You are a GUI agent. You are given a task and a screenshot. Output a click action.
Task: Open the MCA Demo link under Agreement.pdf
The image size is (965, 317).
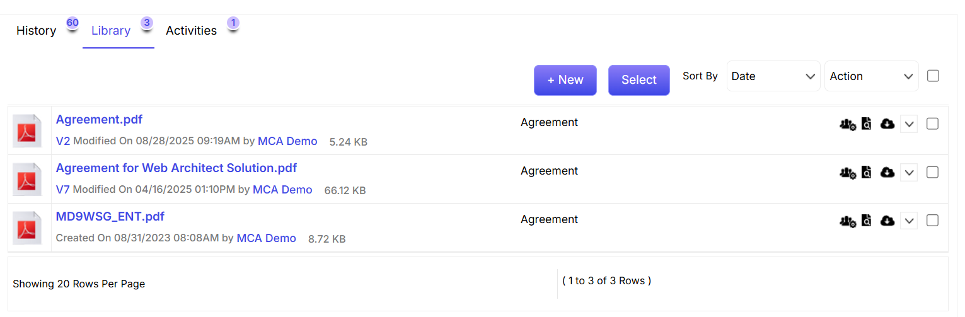point(287,141)
